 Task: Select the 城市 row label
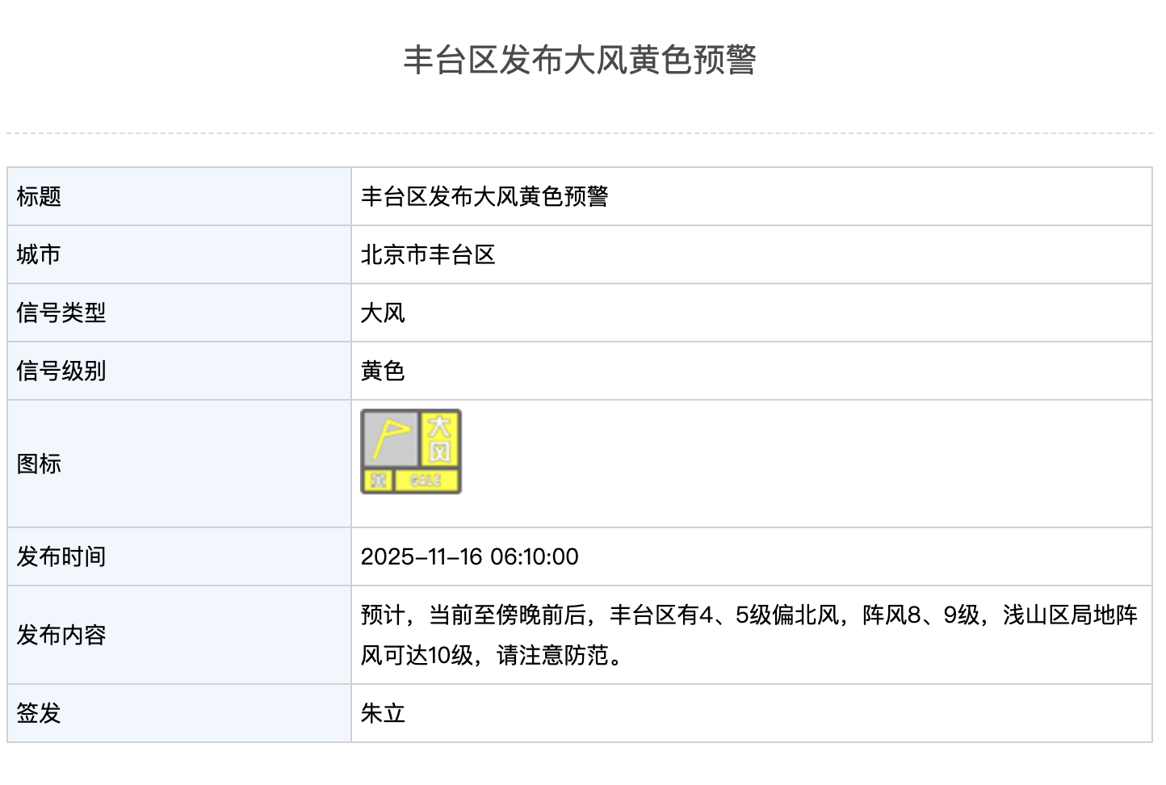pyautogui.click(x=39, y=254)
